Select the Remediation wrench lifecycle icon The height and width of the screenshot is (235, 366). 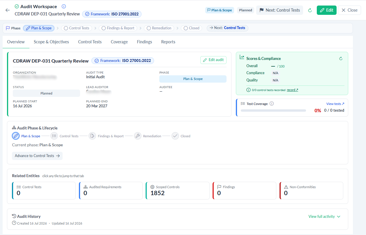(138, 136)
